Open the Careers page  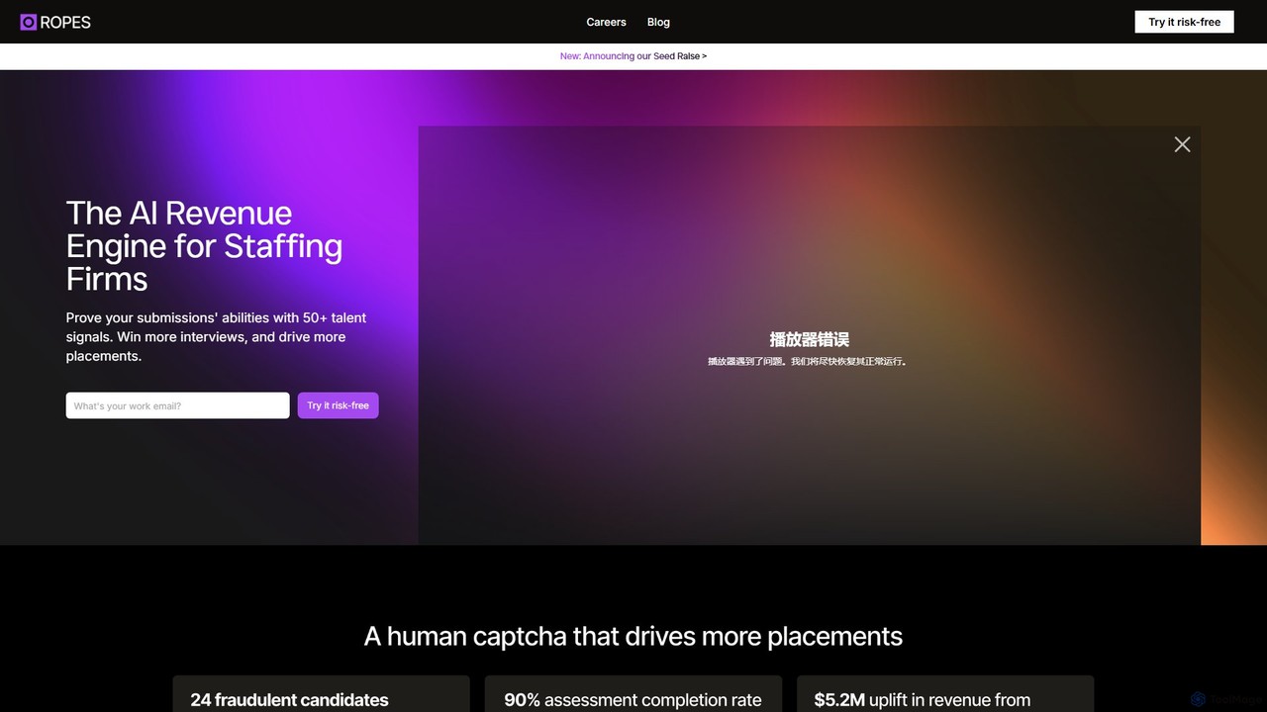606,22
